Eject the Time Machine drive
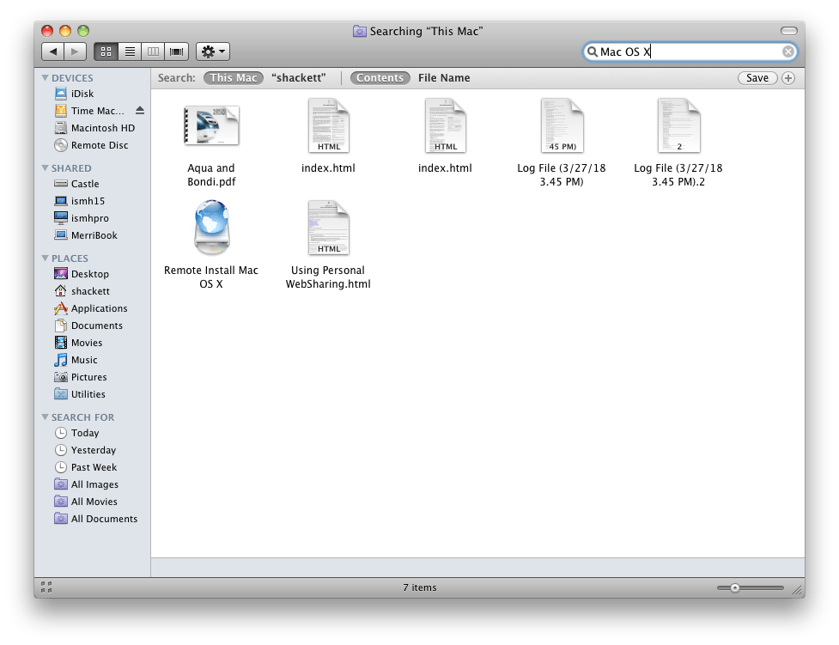Screen dimensions: 839x645 140,111
